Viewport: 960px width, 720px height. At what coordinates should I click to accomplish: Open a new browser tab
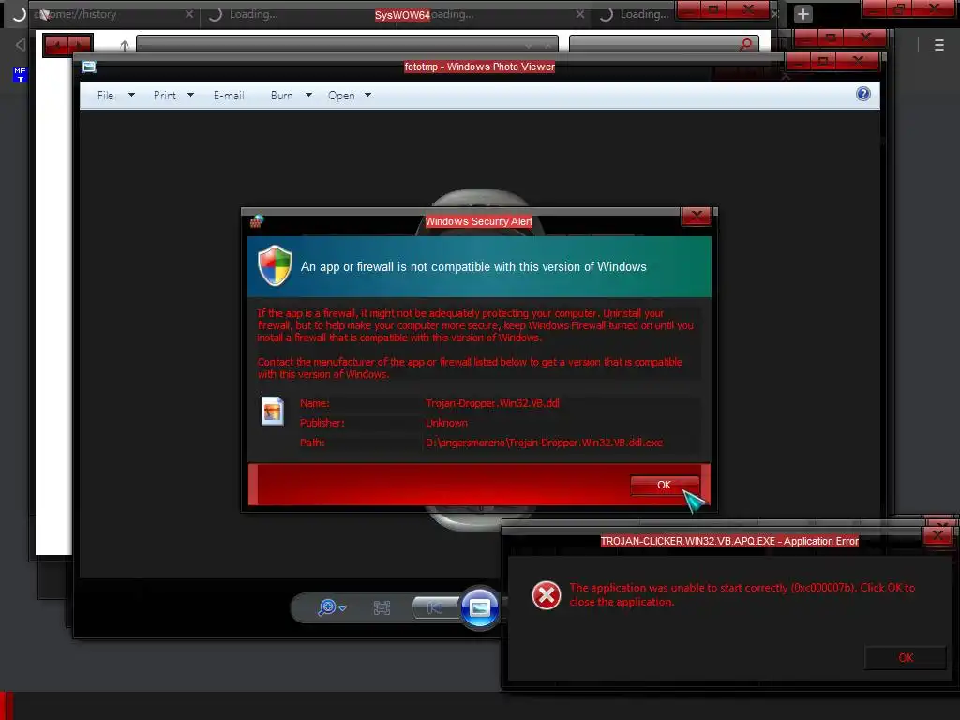(803, 14)
